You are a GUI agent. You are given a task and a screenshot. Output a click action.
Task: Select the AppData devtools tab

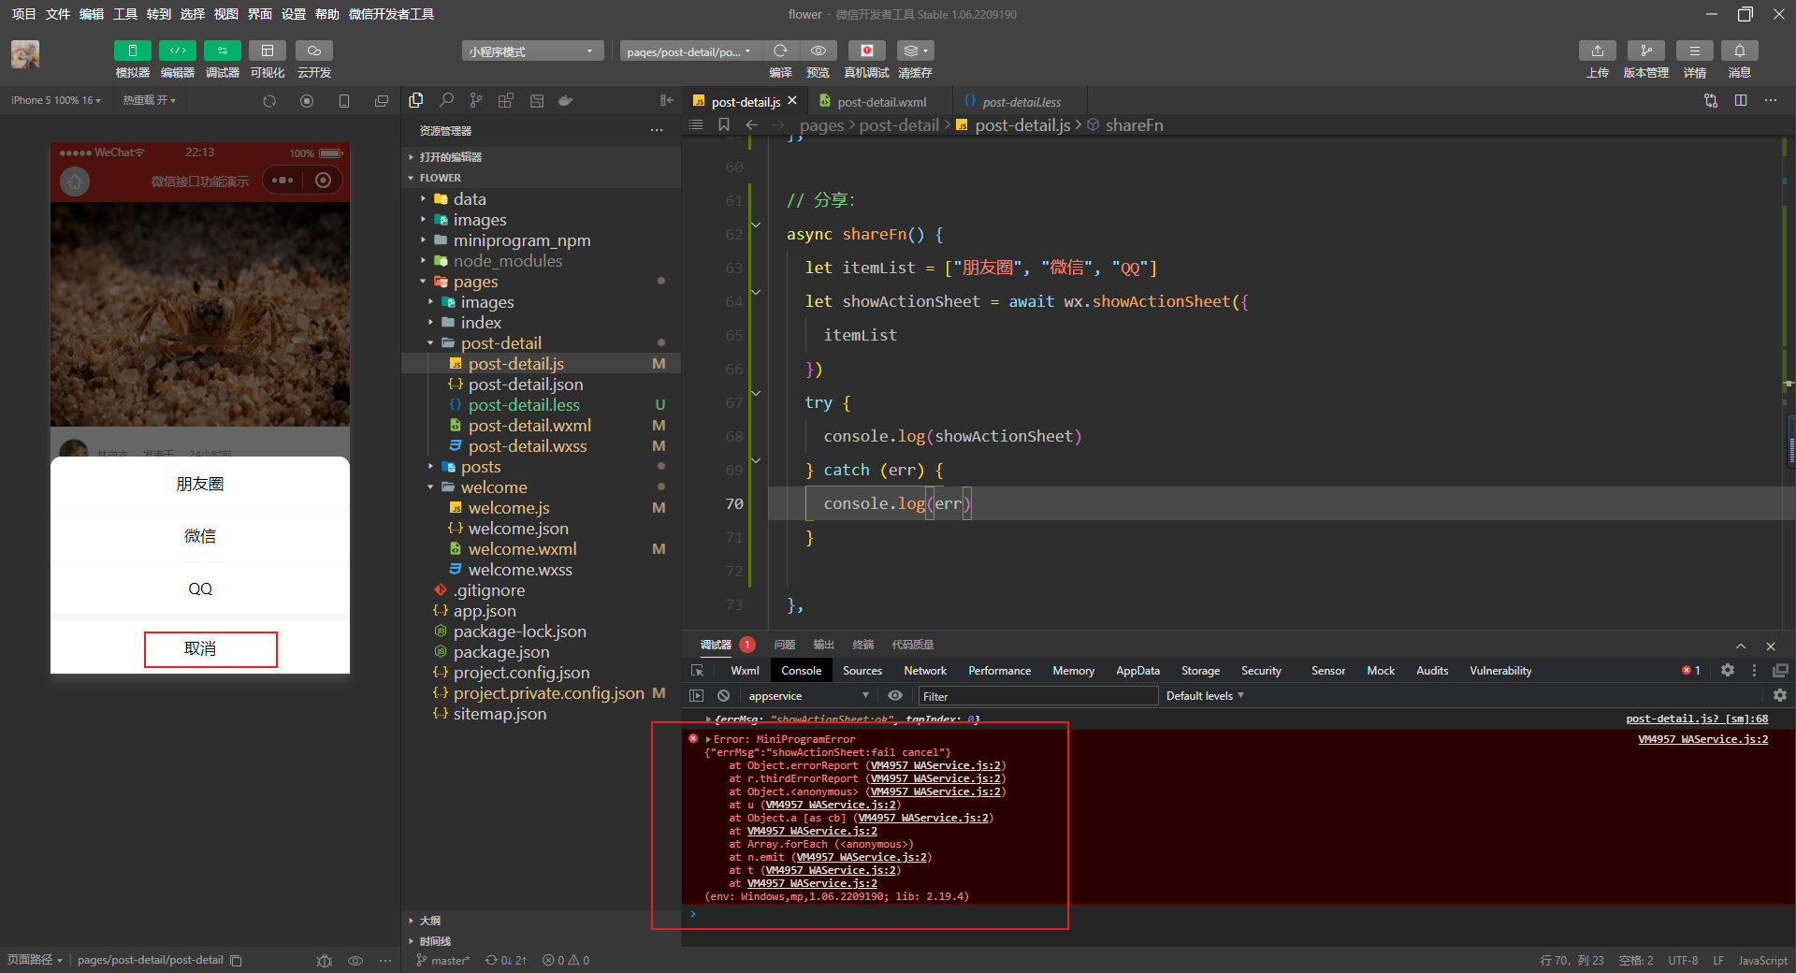1137,671
